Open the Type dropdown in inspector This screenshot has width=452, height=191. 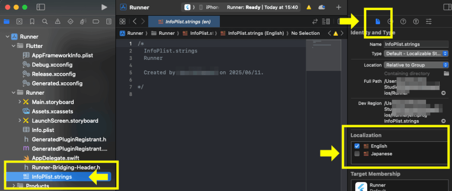pyautogui.click(x=416, y=54)
